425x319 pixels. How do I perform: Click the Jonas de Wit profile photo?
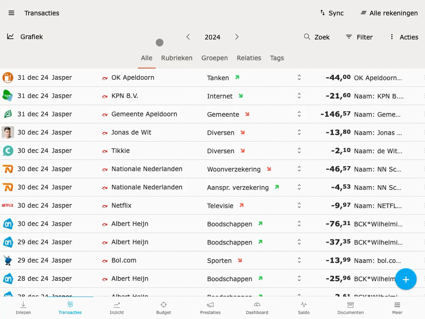tap(8, 133)
